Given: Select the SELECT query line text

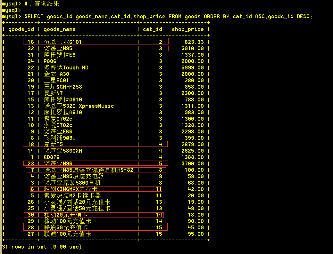Looking at the screenshot, I should (x=168, y=17).
